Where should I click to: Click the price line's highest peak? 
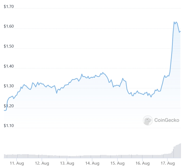[x=174, y=22]
